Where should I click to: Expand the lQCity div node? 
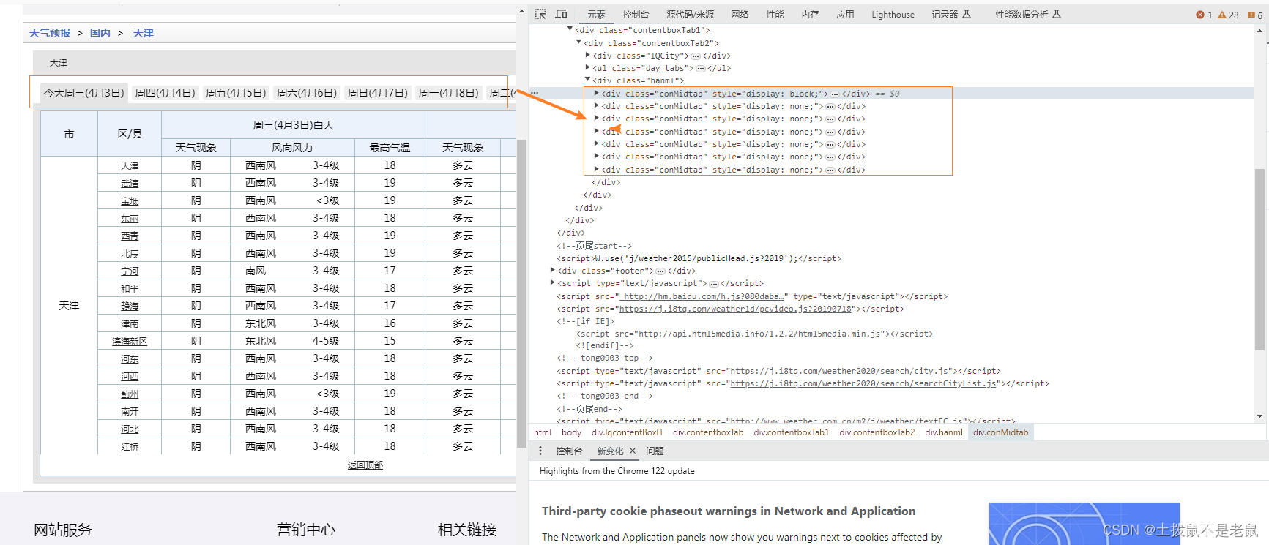587,55
